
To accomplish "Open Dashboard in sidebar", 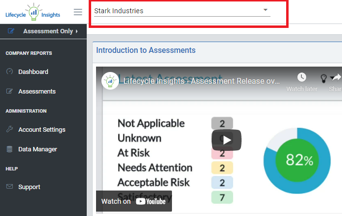I will [x=33, y=72].
